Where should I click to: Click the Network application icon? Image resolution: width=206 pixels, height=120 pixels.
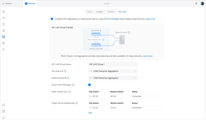tap(26, 4)
